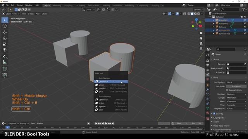Play the animation forward
Viewport: 248px width, 139px height.
pyautogui.click(x=106, y=124)
